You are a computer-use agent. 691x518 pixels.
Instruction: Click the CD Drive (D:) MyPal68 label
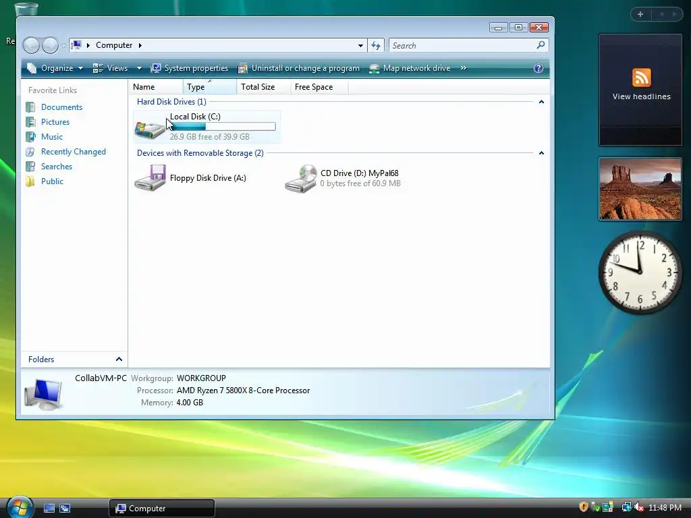[x=359, y=173]
